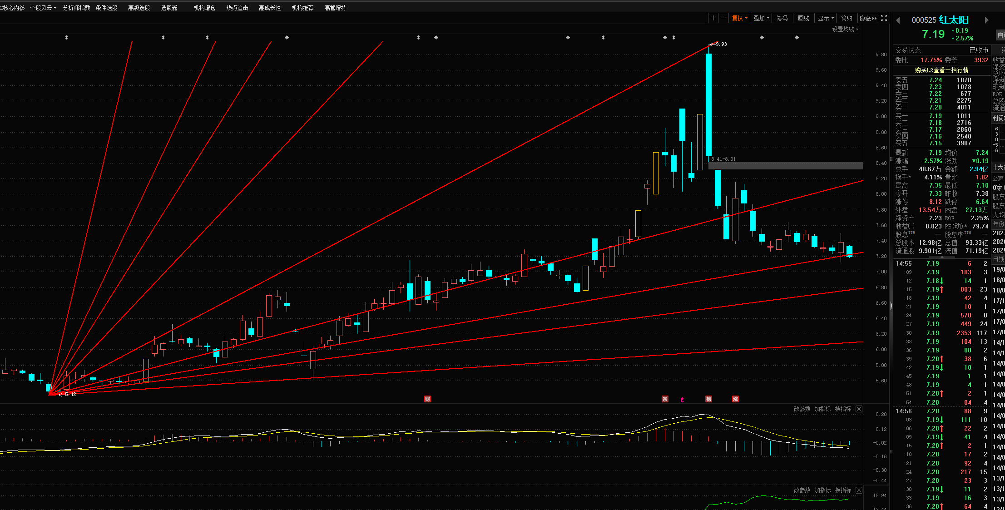Click the 买五 7.15 bid price row
The height and width of the screenshot is (510, 1005).
941,143
